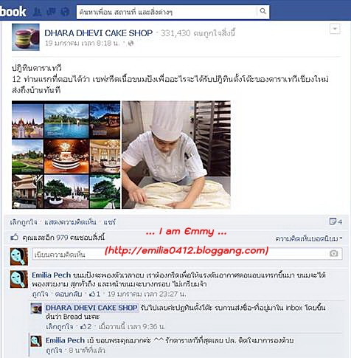Click the แสดงความคิดเห็น comment link

(70, 222)
